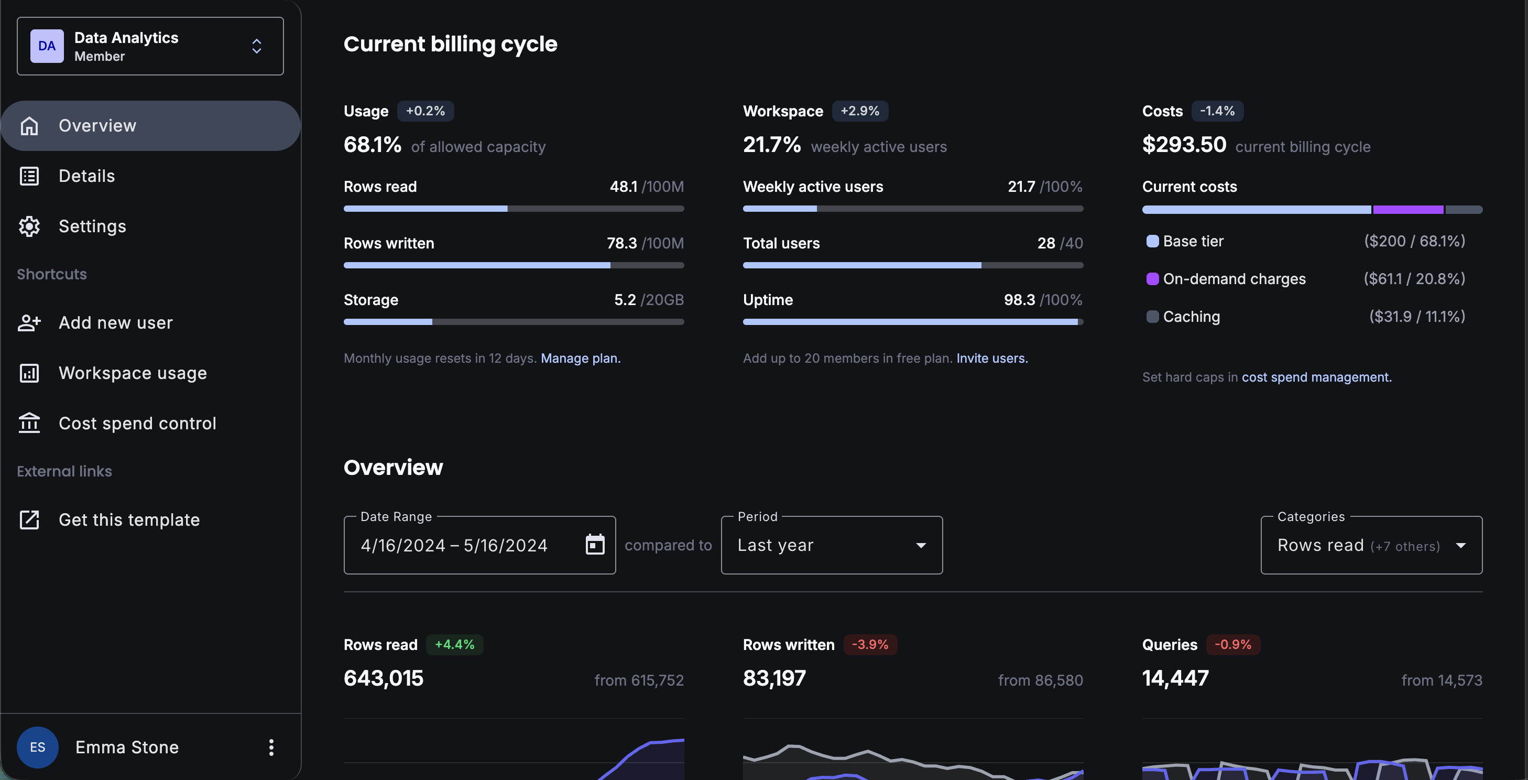Open Settings via the gear icon

tap(29, 226)
